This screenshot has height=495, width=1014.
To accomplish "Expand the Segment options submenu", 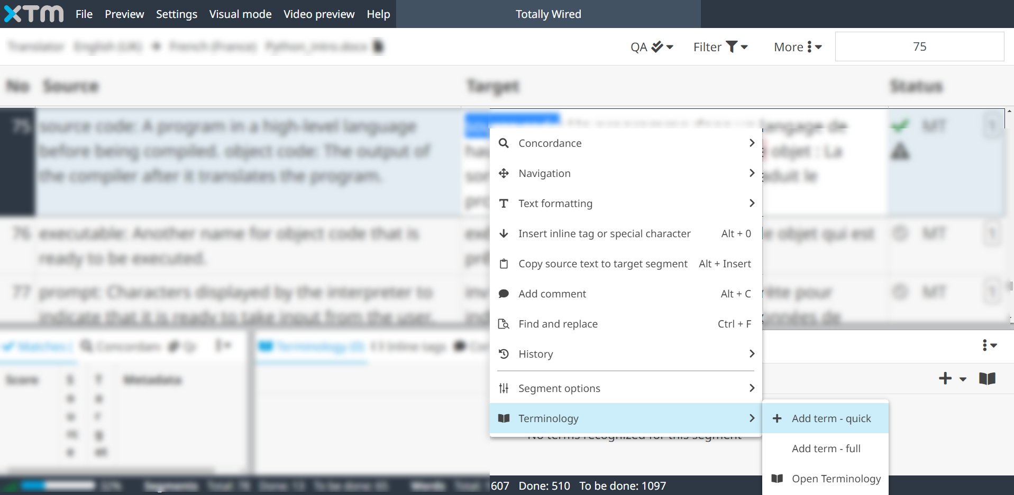I will point(626,388).
